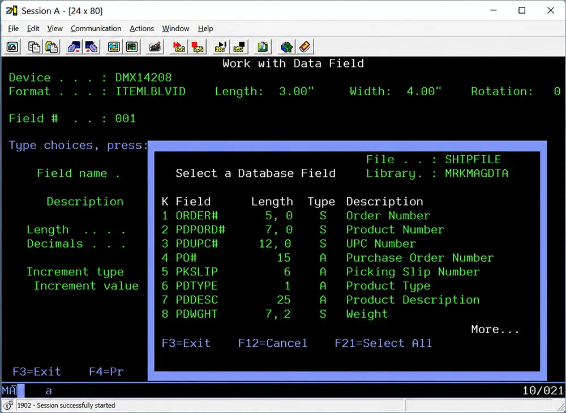Close the Session A window
566x413 pixels.
point(551,10)
